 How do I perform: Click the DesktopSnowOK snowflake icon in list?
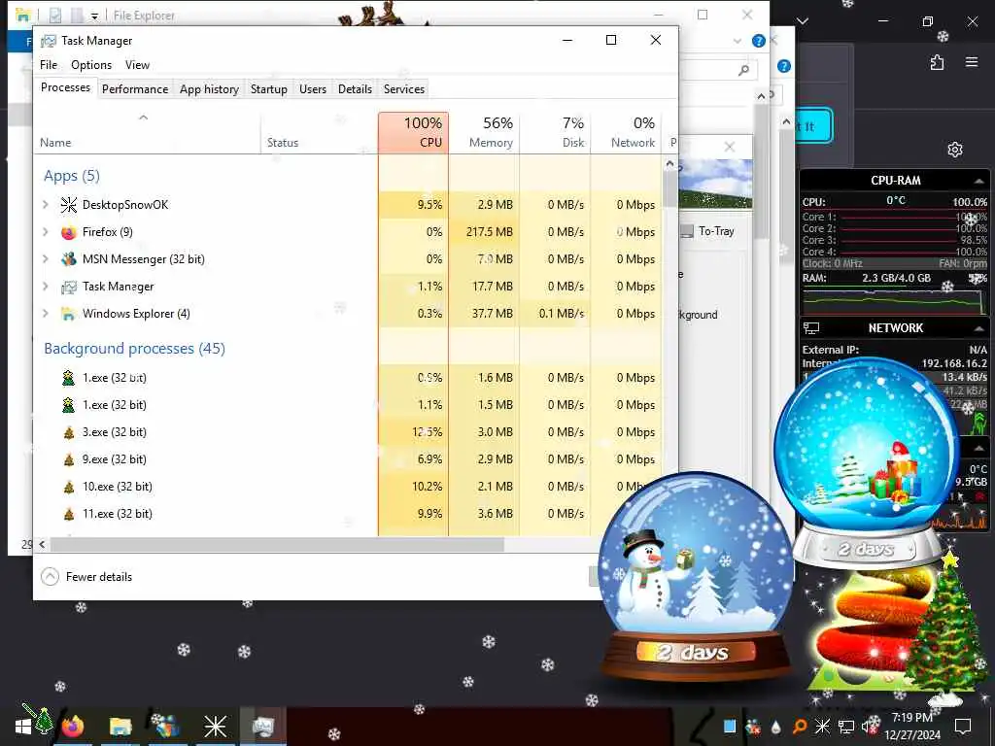(x=69, y=204)
